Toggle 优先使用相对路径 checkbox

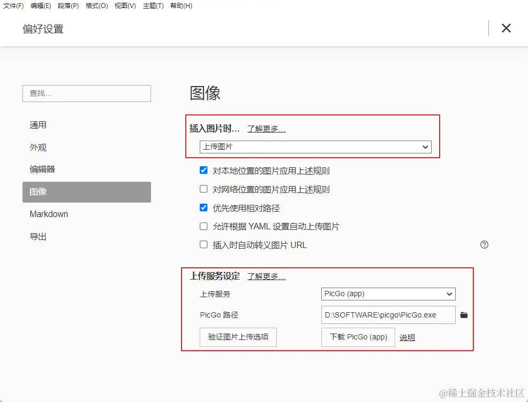pyautogui.click(x=203, y=207)
